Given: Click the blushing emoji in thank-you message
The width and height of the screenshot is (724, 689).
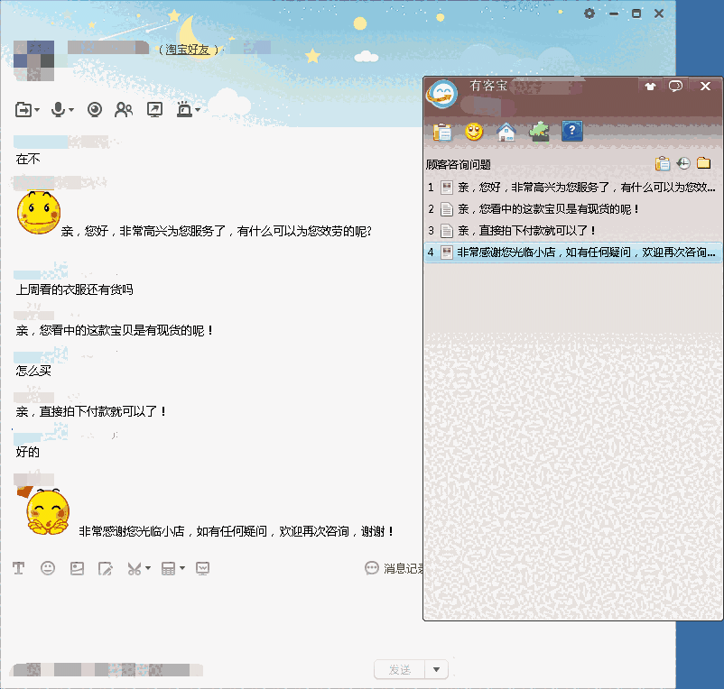Looking at the screenshot, I should 48,512.
